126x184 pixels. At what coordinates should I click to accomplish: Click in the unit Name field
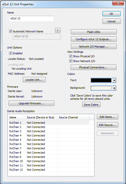pyautogui.click(x=32, y=19)
